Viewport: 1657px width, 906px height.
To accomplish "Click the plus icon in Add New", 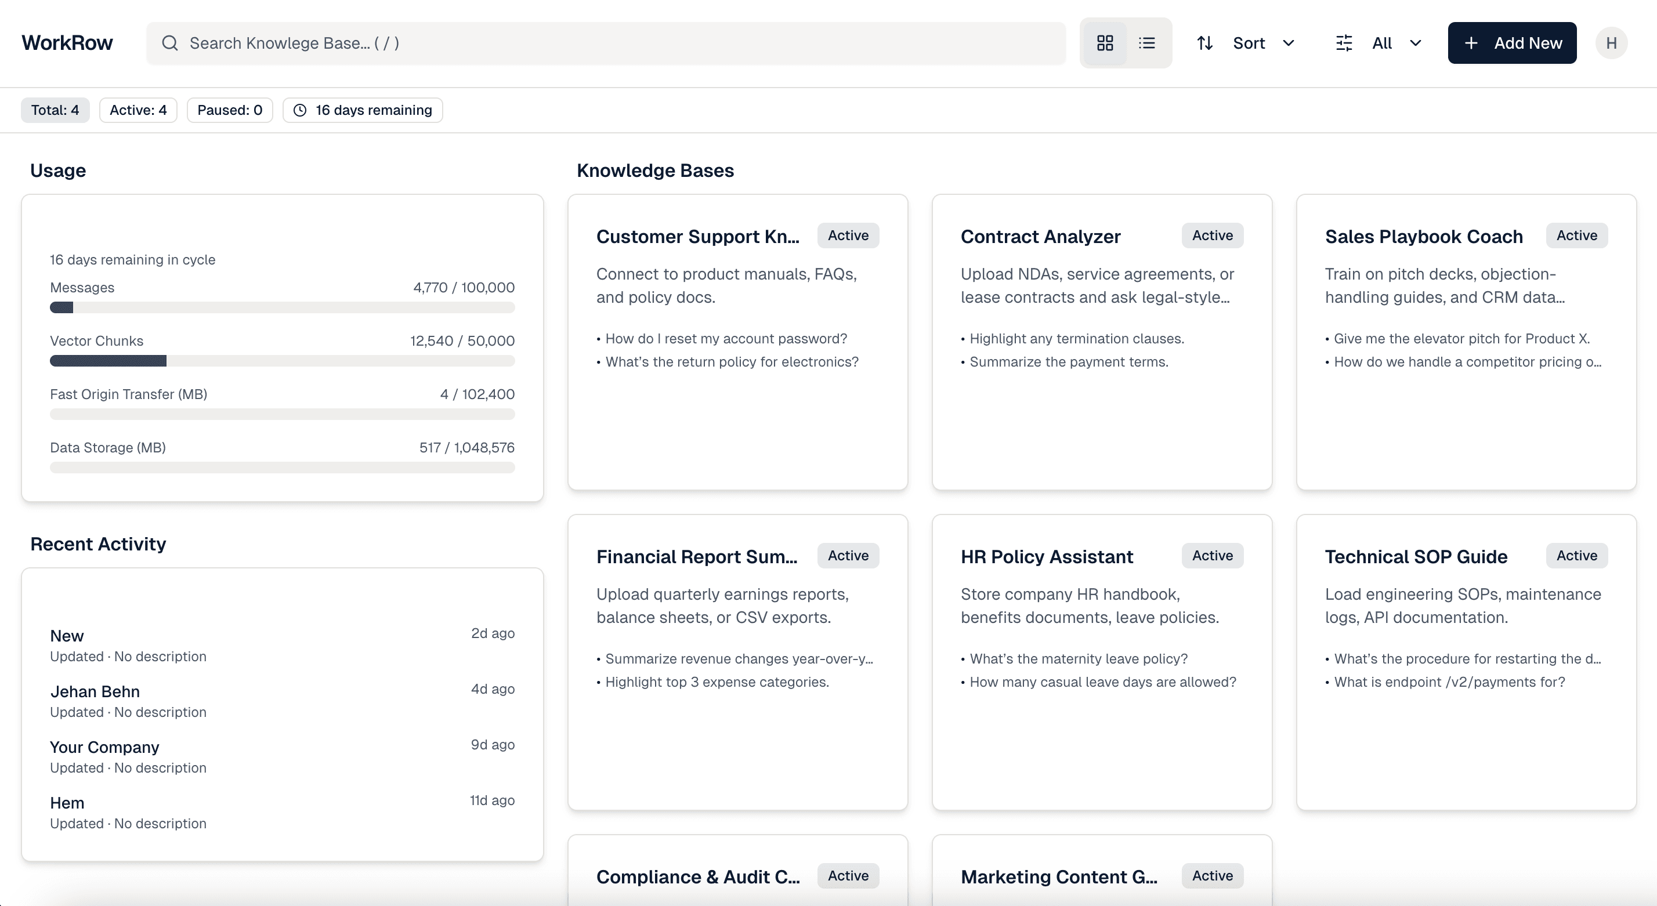I will click(x=1471, y=43).
